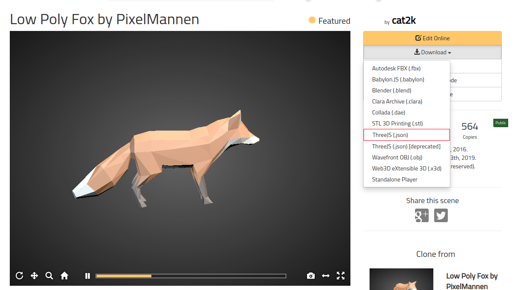Select the pan move tool icon
The image size is (532, 290).
click(34, 276)
